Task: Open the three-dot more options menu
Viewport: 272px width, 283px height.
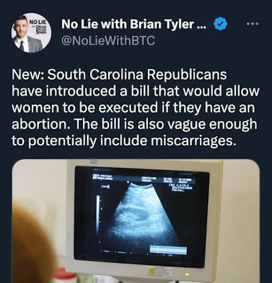Action: [252, 24]
